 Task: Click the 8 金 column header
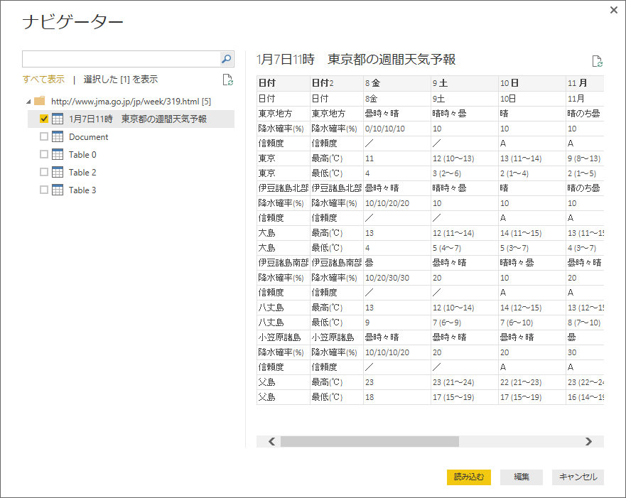[x=396, y=83]
